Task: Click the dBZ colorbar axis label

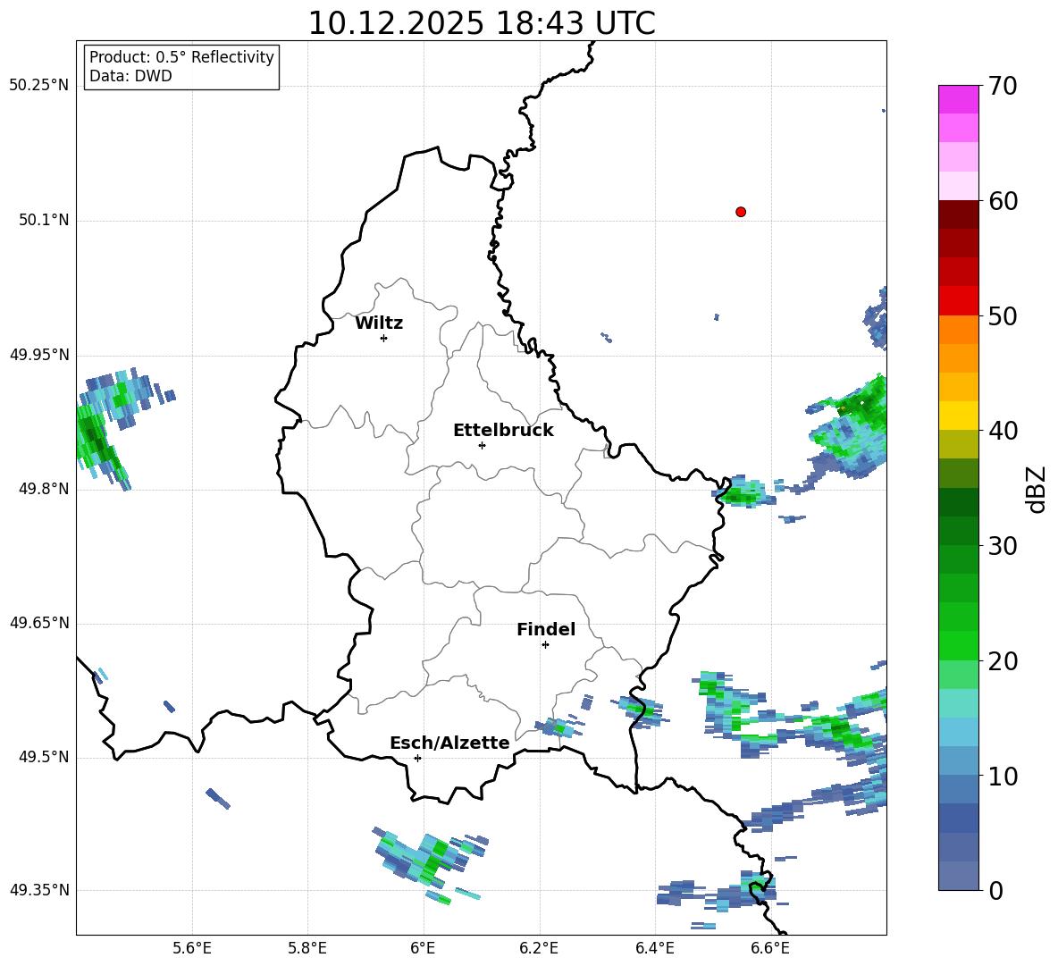Action: 1036,489
